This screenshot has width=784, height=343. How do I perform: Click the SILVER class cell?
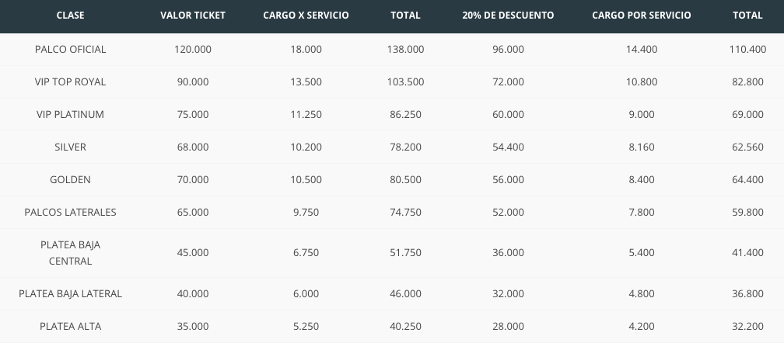[x=71, y=147]
